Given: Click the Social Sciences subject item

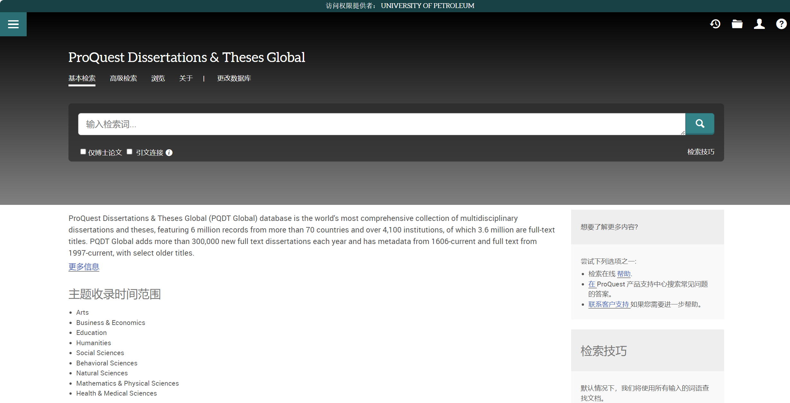Looking at the screenshot, I should pyautogui.click(x=100, y=353).
